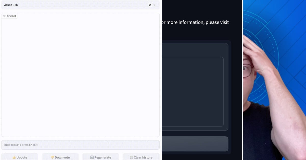Click the thumbs-down icon on the Downvote button
This screenshot has width=306, height=160.
pyautogui.click(x=53, y=157)
